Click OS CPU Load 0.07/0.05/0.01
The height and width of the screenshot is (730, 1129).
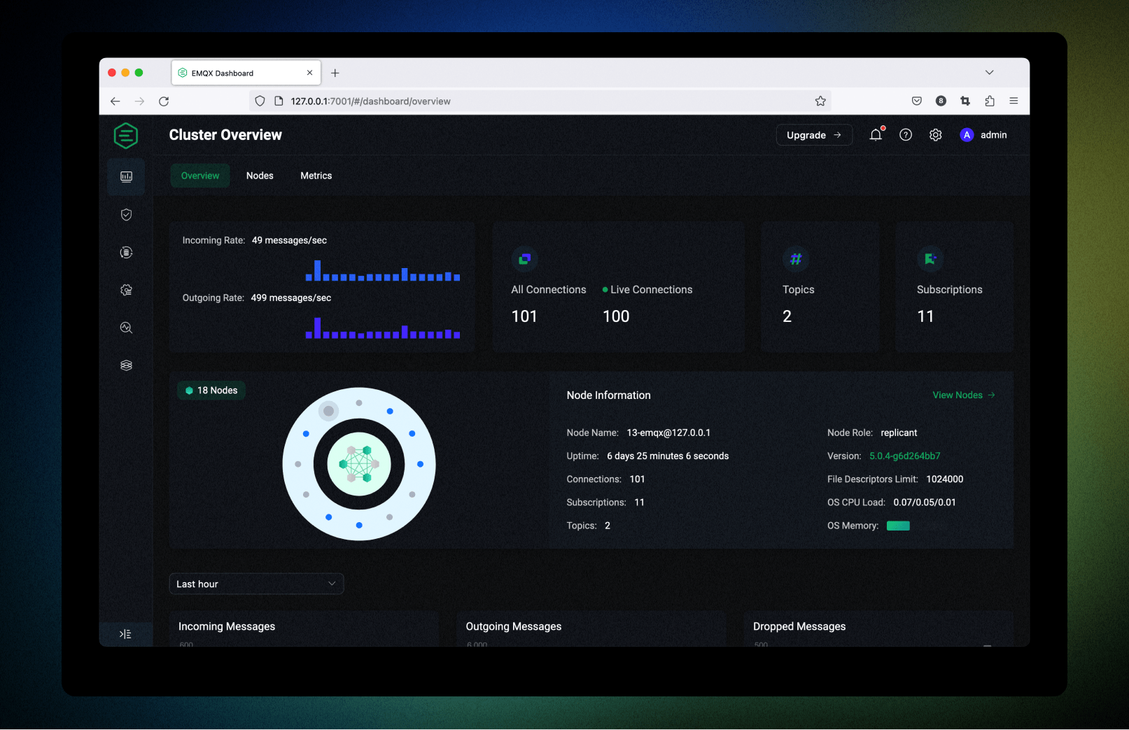pyautogui.click(x=924, y=502)
